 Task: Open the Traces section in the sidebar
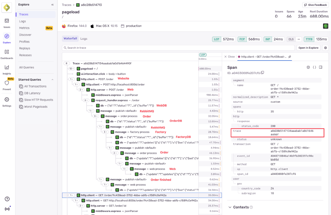tap(24, 14)
